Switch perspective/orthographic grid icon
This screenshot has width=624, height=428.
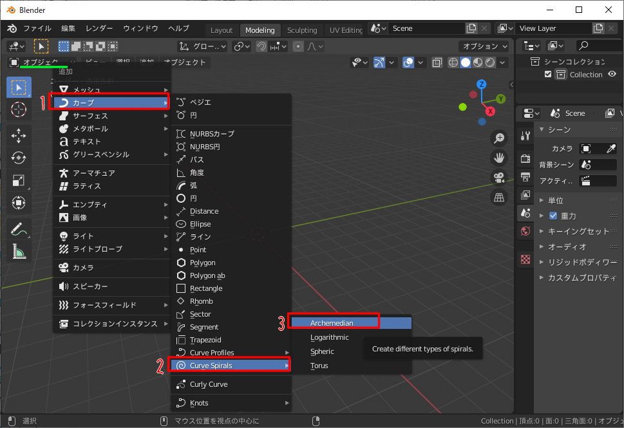pos(499,197)
